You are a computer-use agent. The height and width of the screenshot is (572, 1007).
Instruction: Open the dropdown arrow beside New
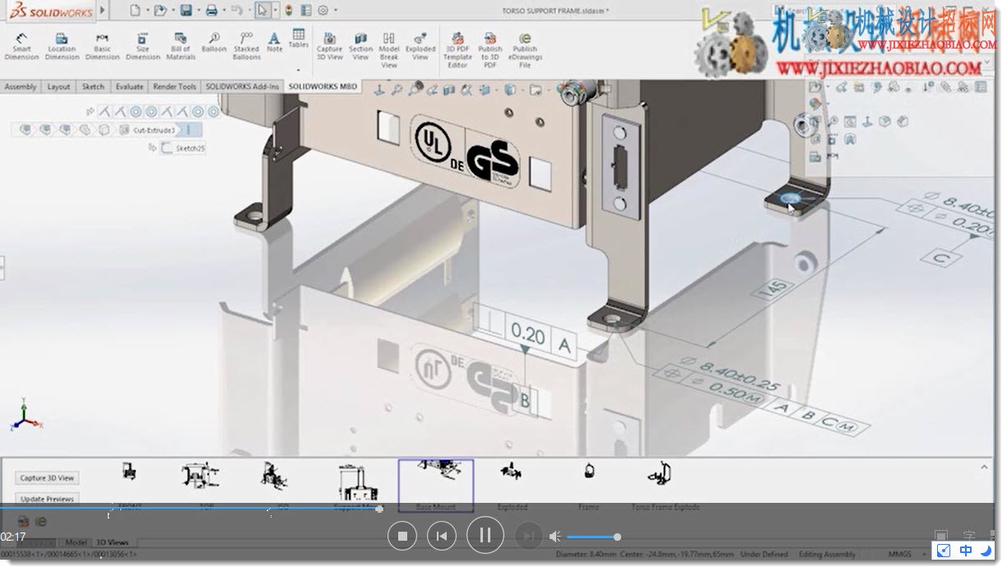pos(146,12)
